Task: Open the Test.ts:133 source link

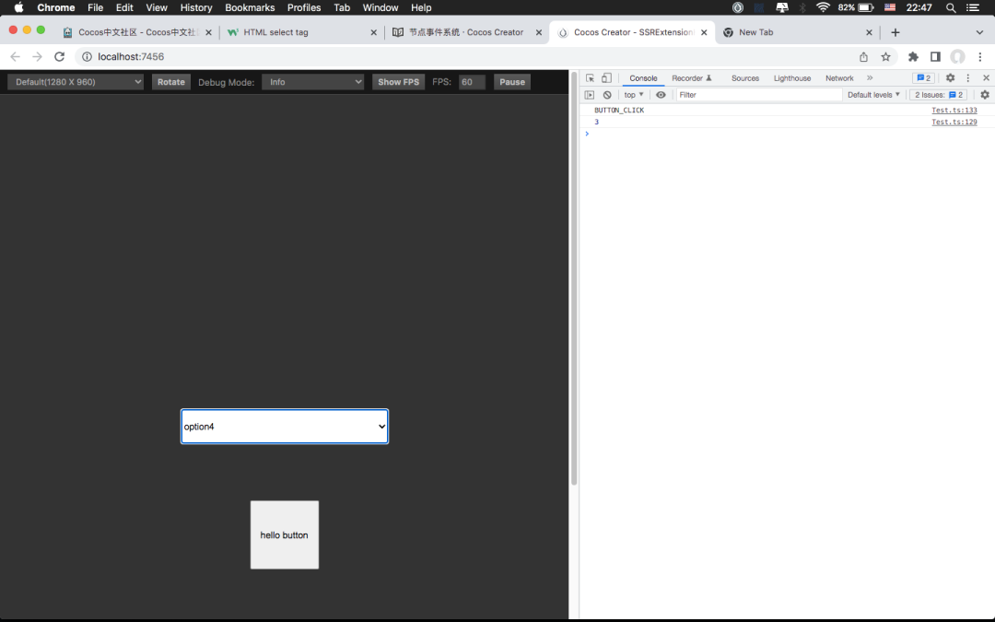Action: click(954, 110)
